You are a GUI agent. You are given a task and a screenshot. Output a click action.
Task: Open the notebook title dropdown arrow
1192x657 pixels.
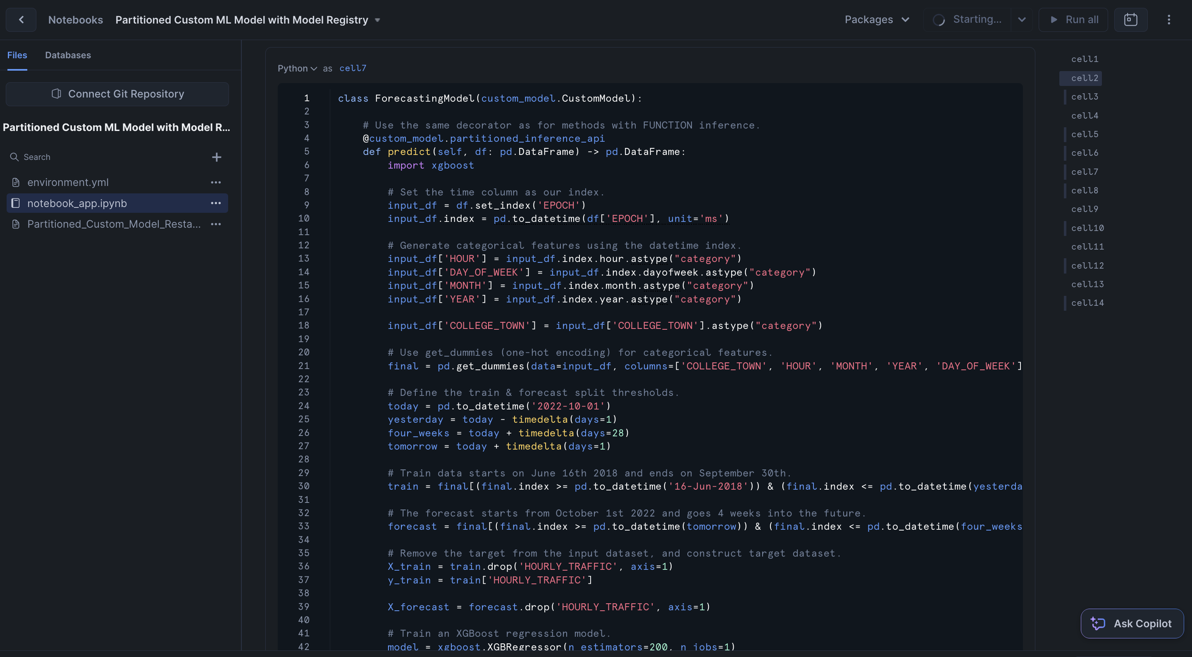(x=377, y=20)
